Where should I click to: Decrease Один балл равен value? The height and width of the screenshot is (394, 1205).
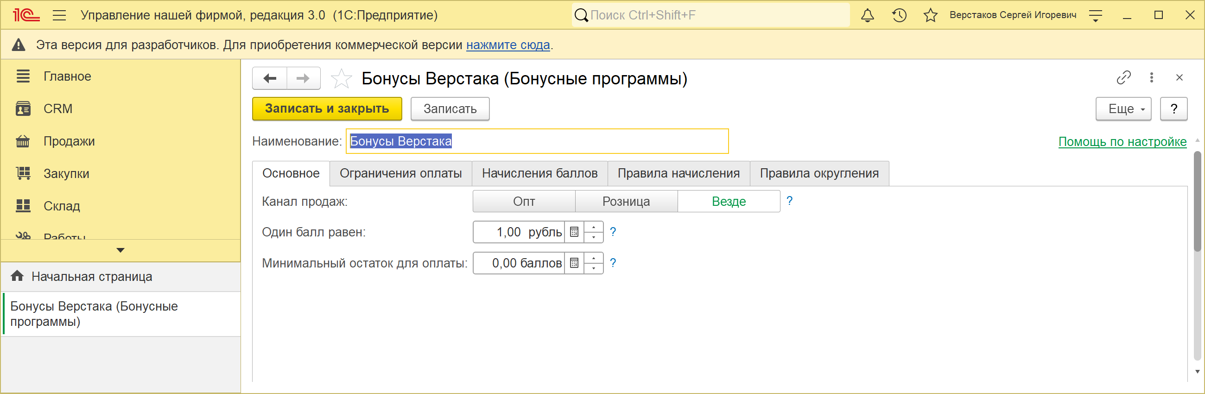coord(594,237)
